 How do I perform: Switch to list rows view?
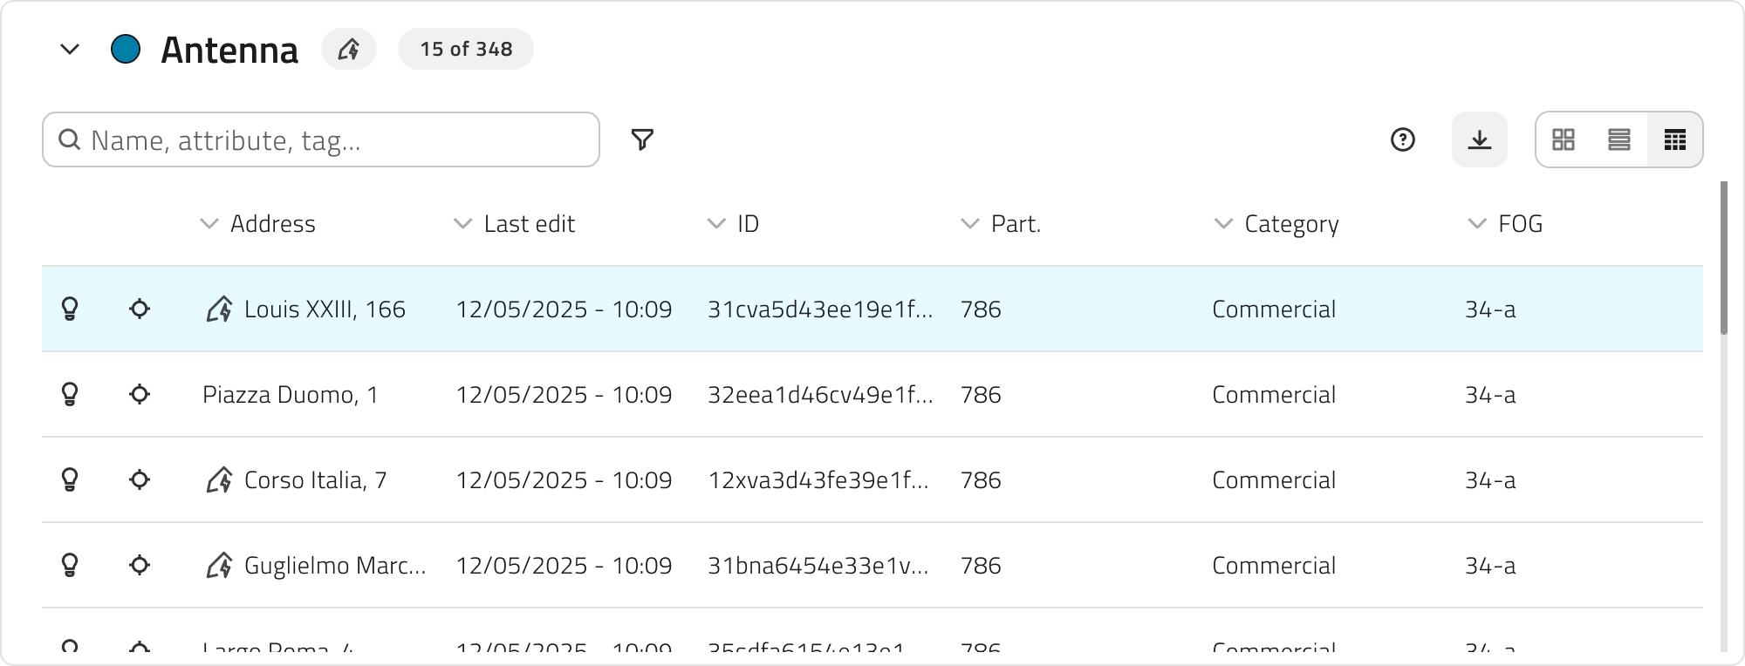click(x=1619, y=139)
